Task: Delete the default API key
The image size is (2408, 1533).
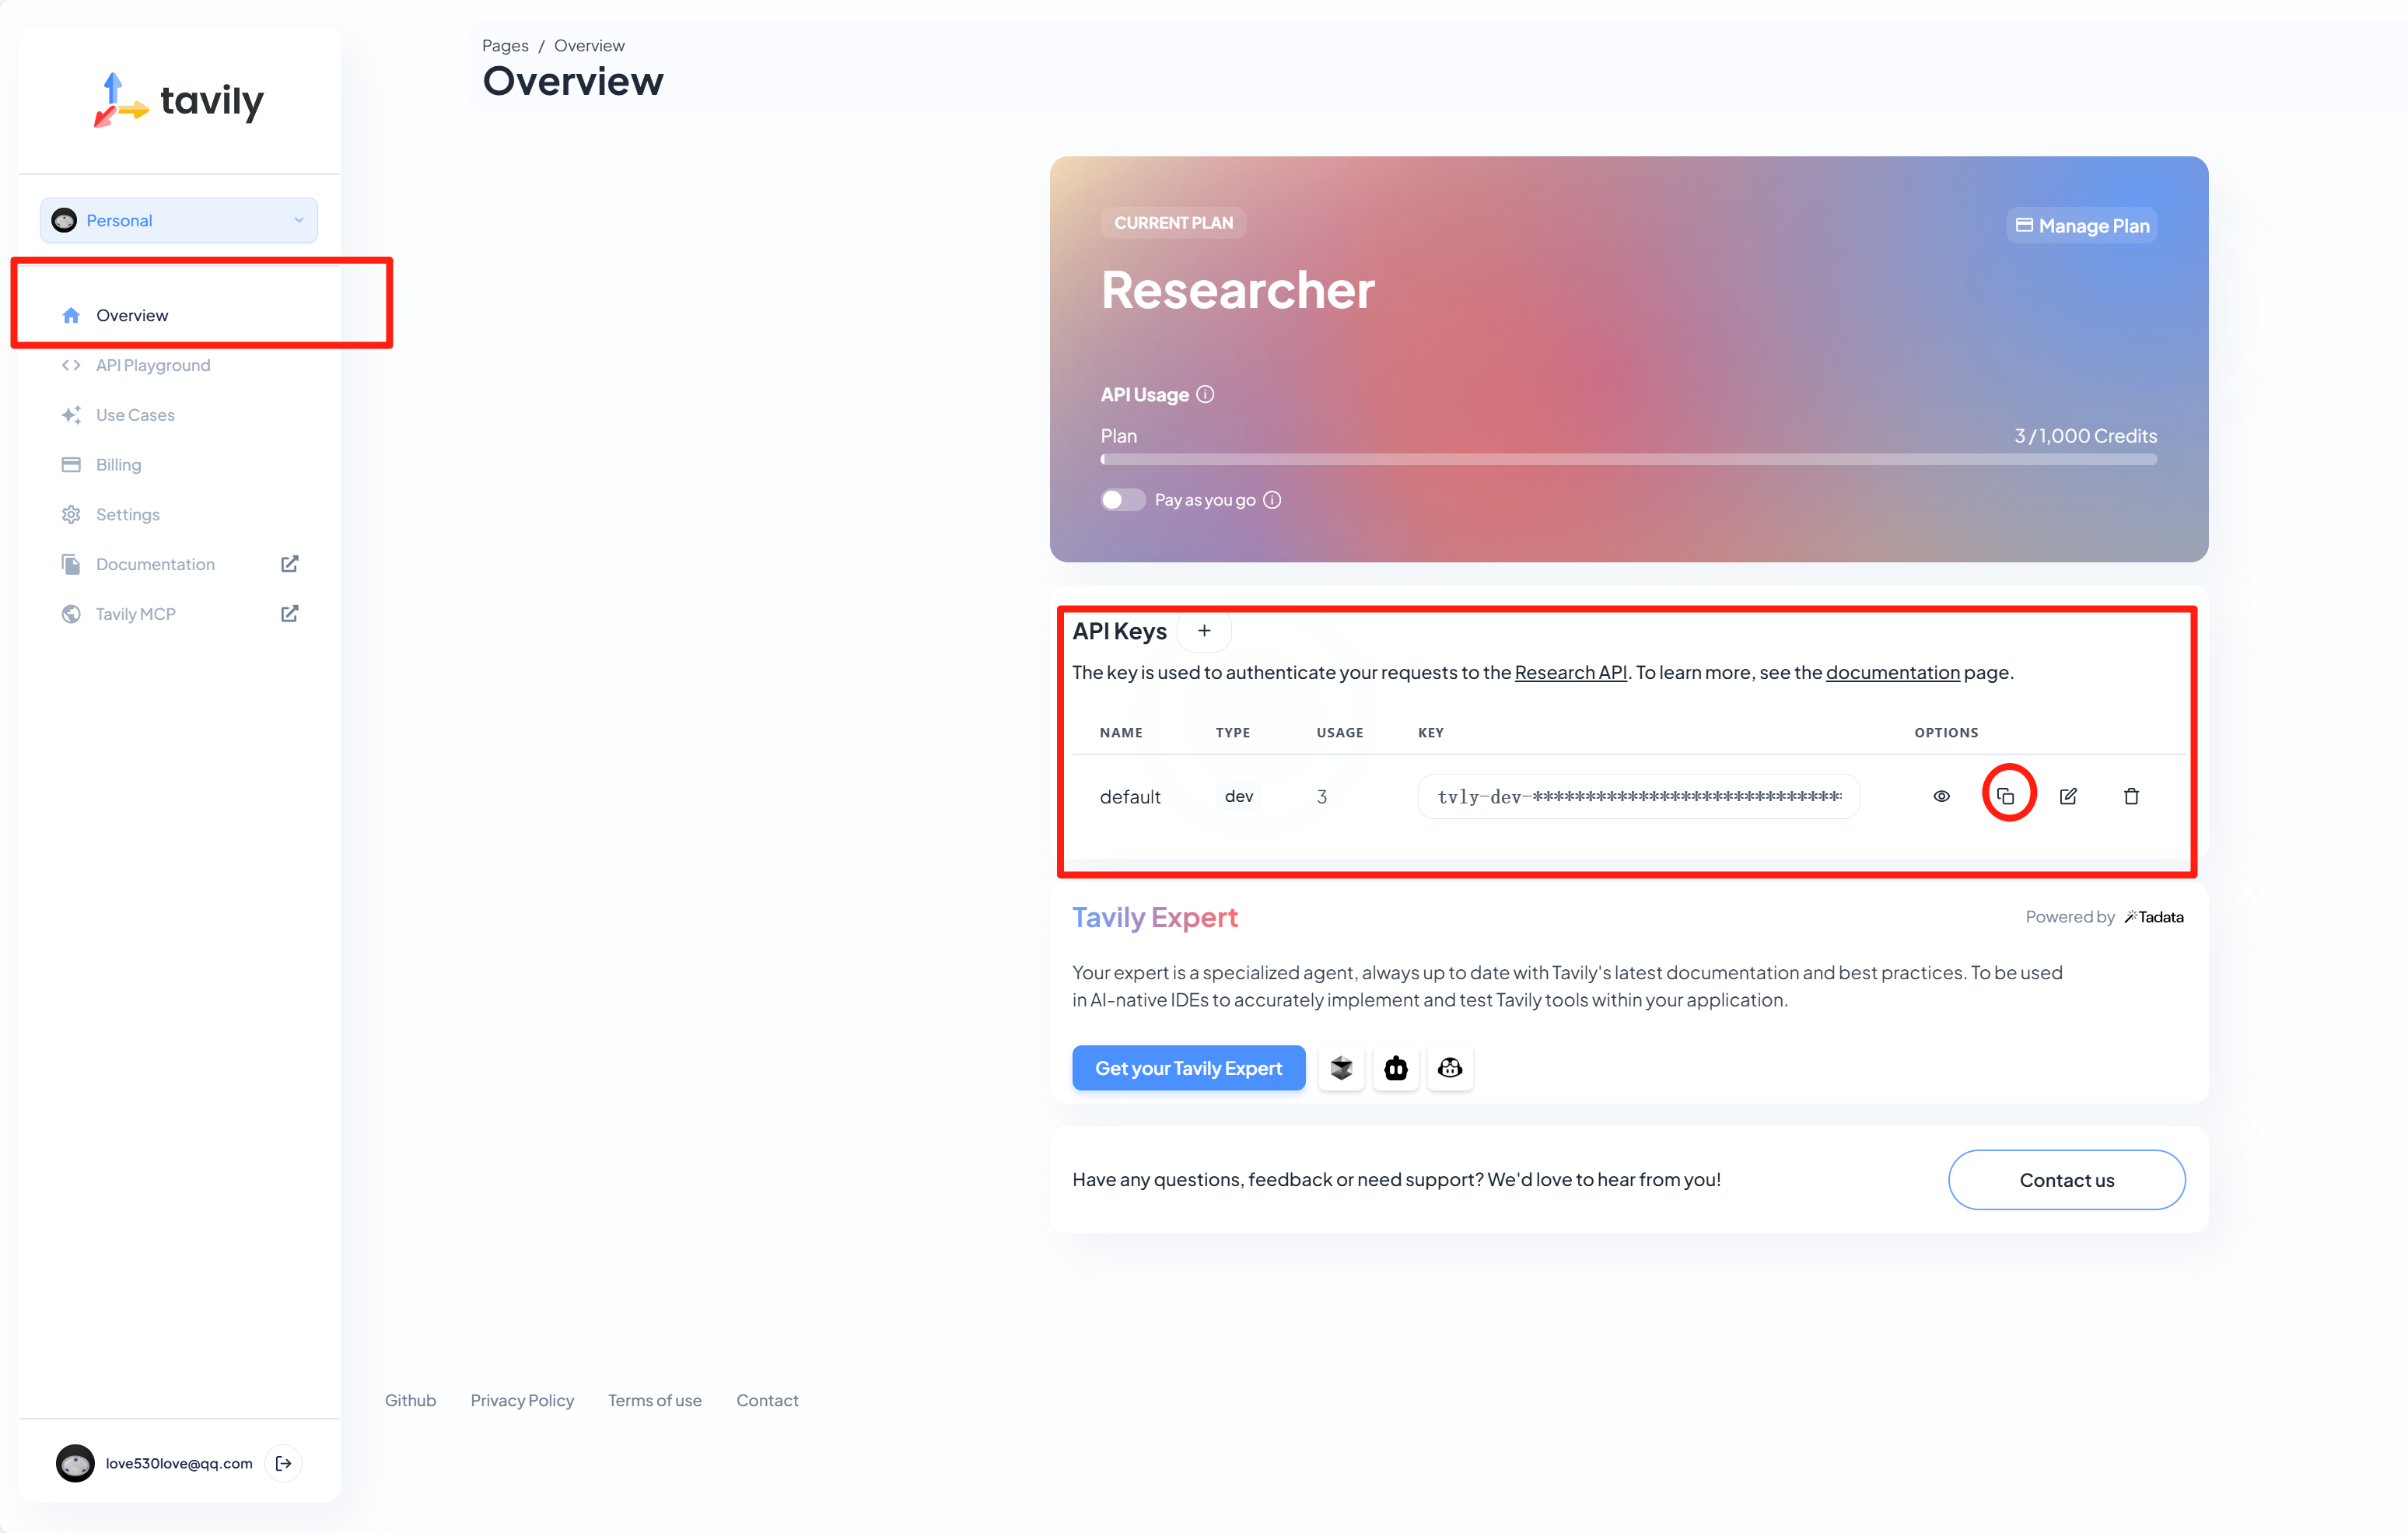Action: (2131, 796)
